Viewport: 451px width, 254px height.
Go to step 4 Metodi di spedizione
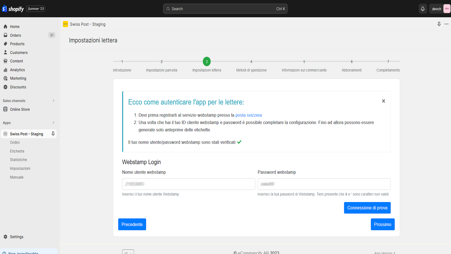click(251, 66)
